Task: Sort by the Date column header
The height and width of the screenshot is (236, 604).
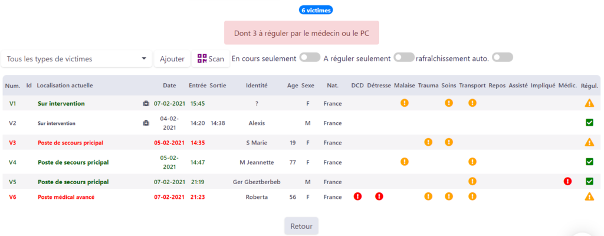Action: click(169, 86)
